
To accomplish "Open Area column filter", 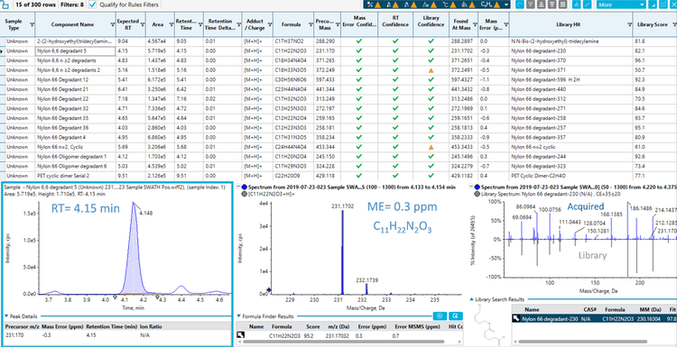I will pos(171,24).
